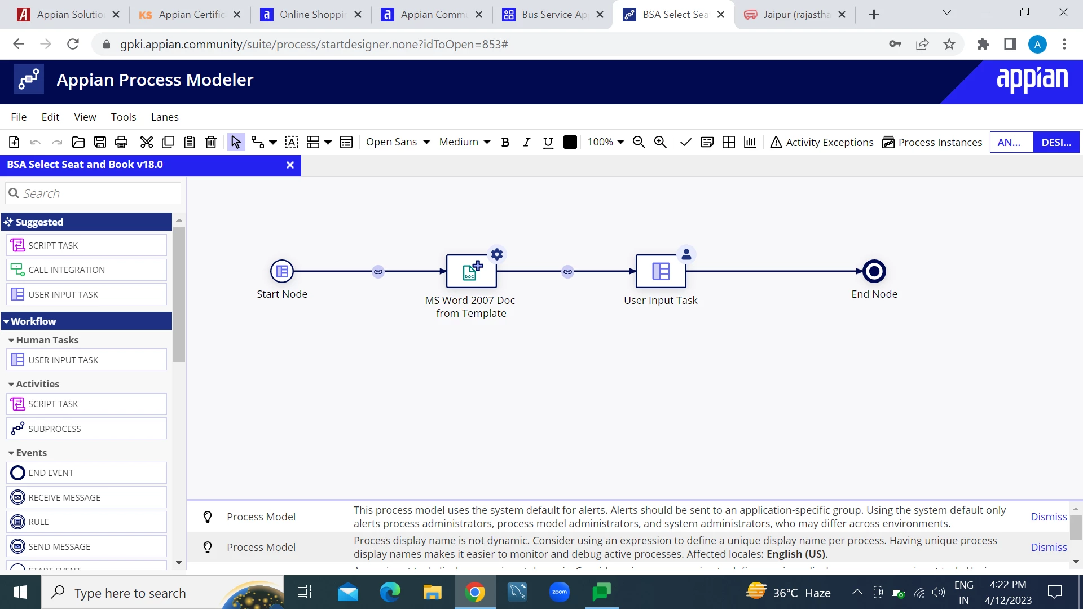Click the zoom in magnifier
The height and width of the screenshot is (609, 1083).
coord(661,142)
